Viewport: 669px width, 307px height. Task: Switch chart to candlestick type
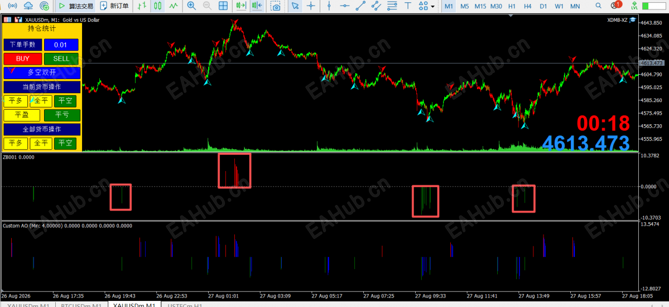pyautogui.click(x=158, y=6)
